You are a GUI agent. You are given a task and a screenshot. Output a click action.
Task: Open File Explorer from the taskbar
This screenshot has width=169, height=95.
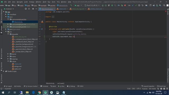[27, 93]
